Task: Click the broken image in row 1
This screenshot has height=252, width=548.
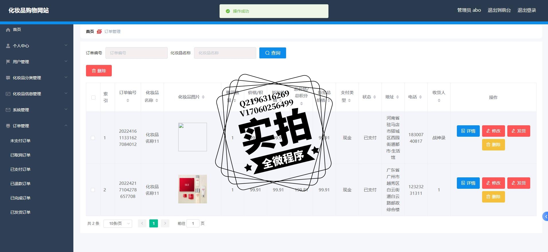Action: coord(193,137)
